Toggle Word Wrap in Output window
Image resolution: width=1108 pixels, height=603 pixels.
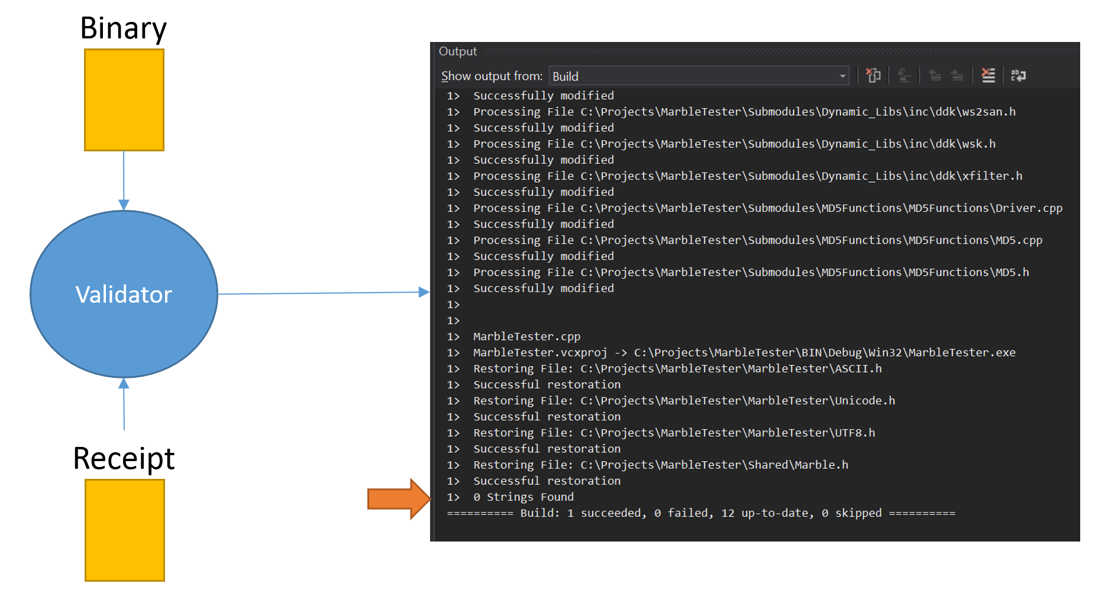(x=1018, y=76)
